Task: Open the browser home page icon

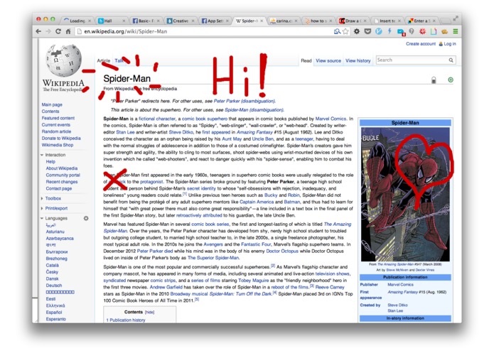Action: coord(68,31)
